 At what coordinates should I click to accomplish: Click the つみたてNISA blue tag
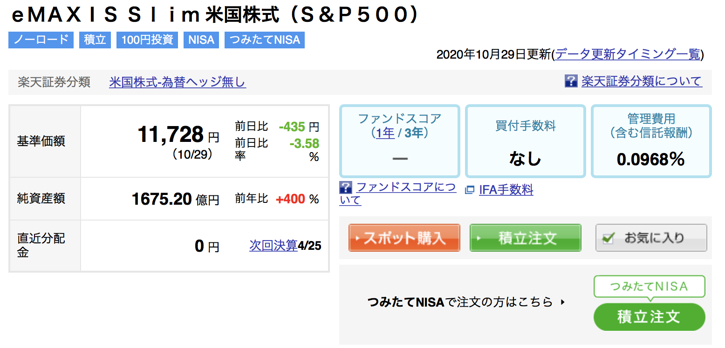(x=265, y=40)
